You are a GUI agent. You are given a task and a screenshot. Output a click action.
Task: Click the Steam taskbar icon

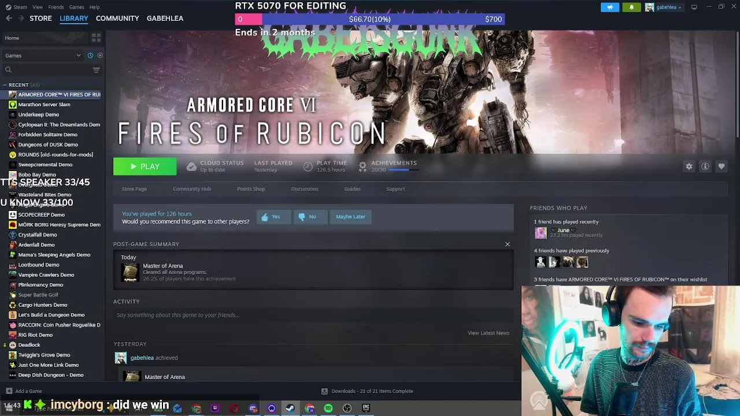[x=290, y=408]
